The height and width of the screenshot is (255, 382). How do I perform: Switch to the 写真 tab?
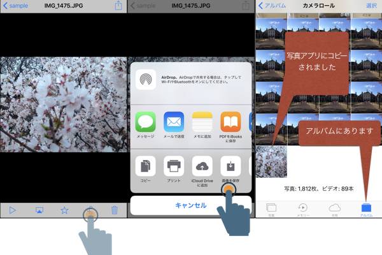(271, 210)
